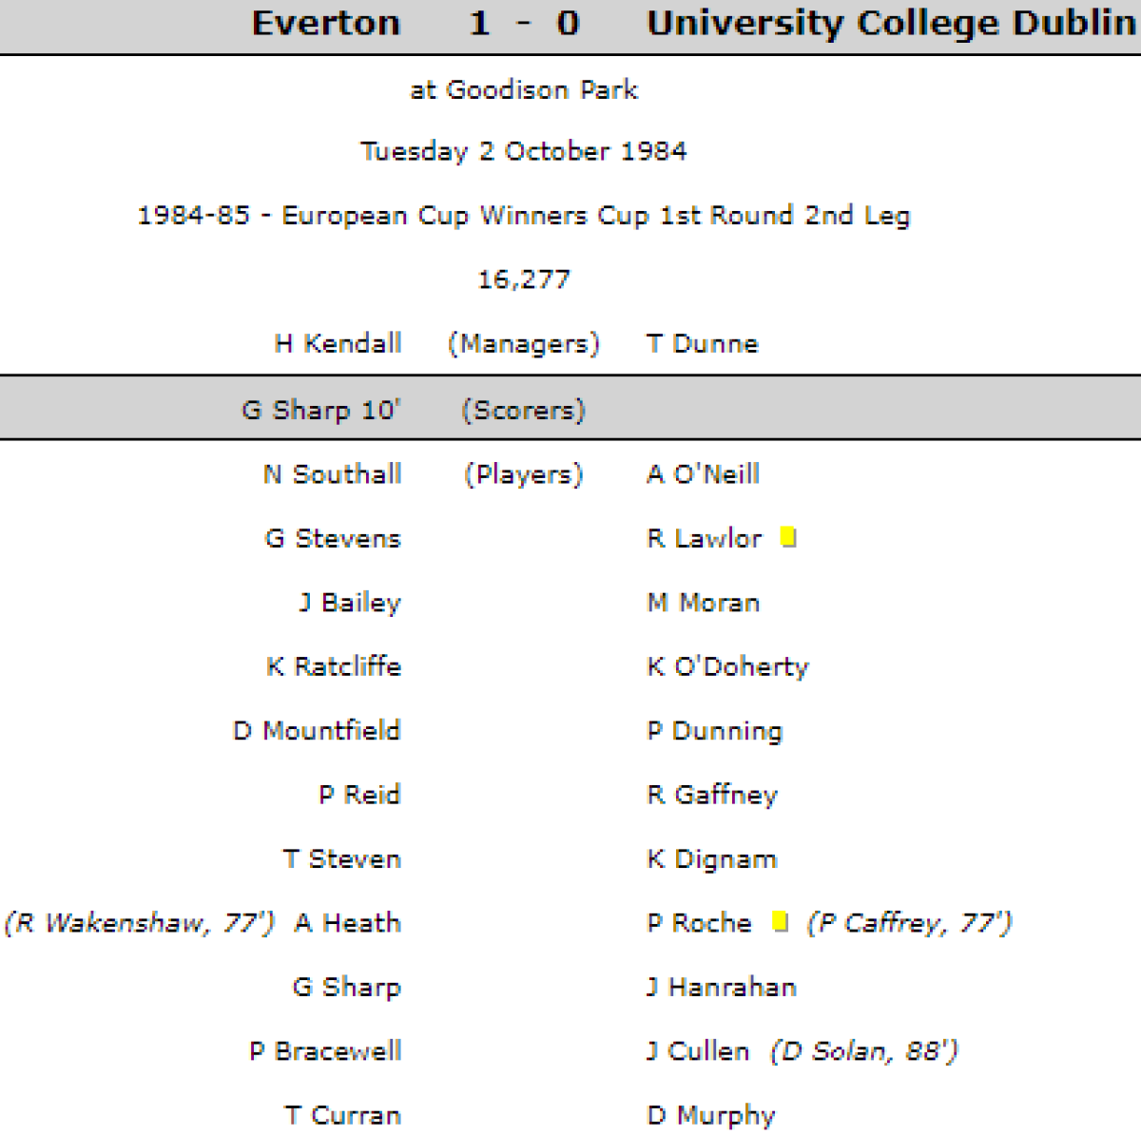Open the Everton team link in header
1141x1135 pixels.
pyautogui.click(x=326, y=23)
